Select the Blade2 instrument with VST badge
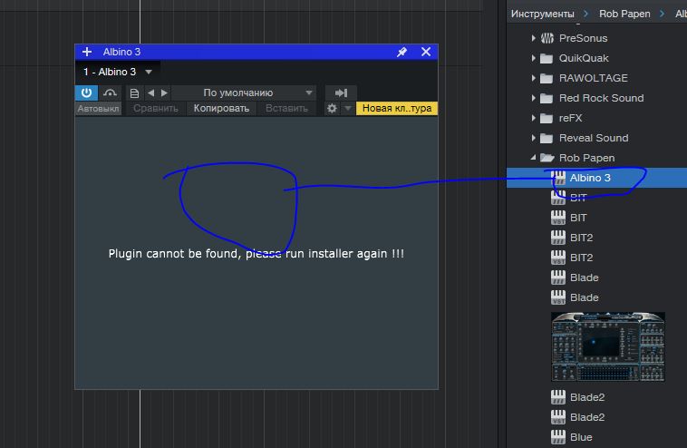The image size is (687, 448). pos(587,417)
